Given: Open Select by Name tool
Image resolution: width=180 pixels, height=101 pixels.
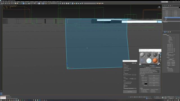Looking at the screenshot, I should click(x=17, y=3).
